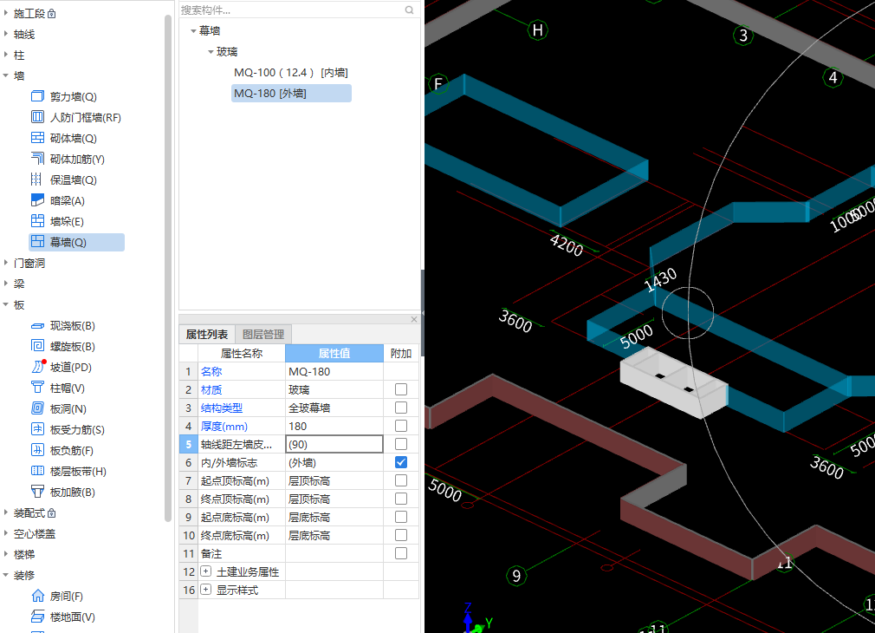The image size is (875, 633).
Task: Choose the 墙垛(E) wall pier icon
Action: pos(37,221)
